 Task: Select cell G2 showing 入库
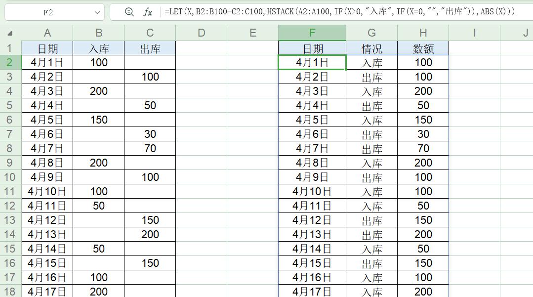point(372,62)
